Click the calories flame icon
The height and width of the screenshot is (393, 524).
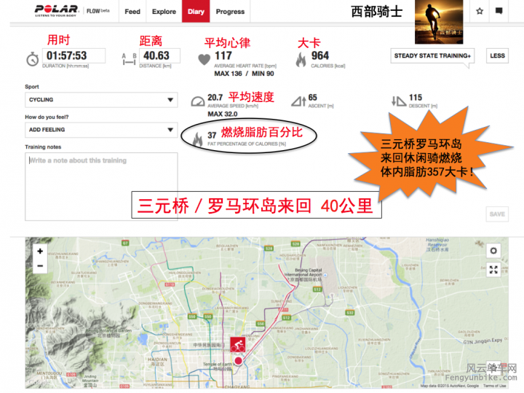301,60
